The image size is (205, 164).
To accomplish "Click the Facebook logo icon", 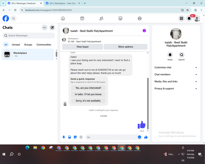I will click(6, 18).
